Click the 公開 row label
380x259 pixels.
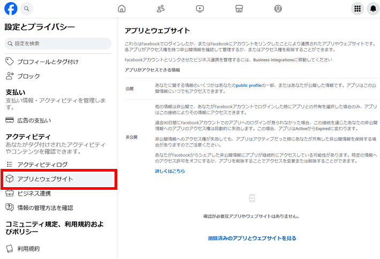(x=130, y=88)
